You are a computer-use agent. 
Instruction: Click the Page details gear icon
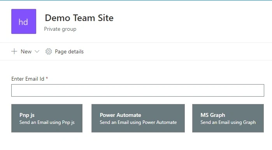tap(49, 51)
